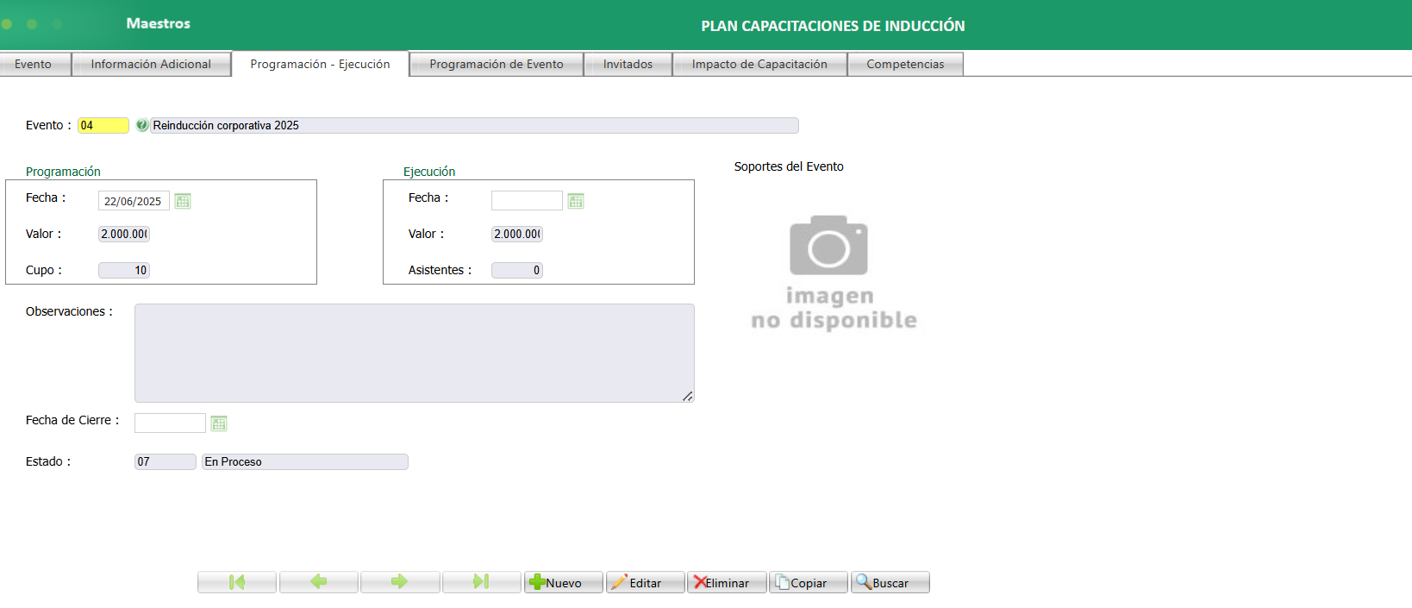Click the Ejecución Valor field

click(x=517, y=234)
